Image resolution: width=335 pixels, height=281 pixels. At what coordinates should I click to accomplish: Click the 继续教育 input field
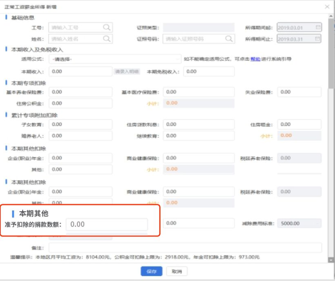tap(199, 136)
